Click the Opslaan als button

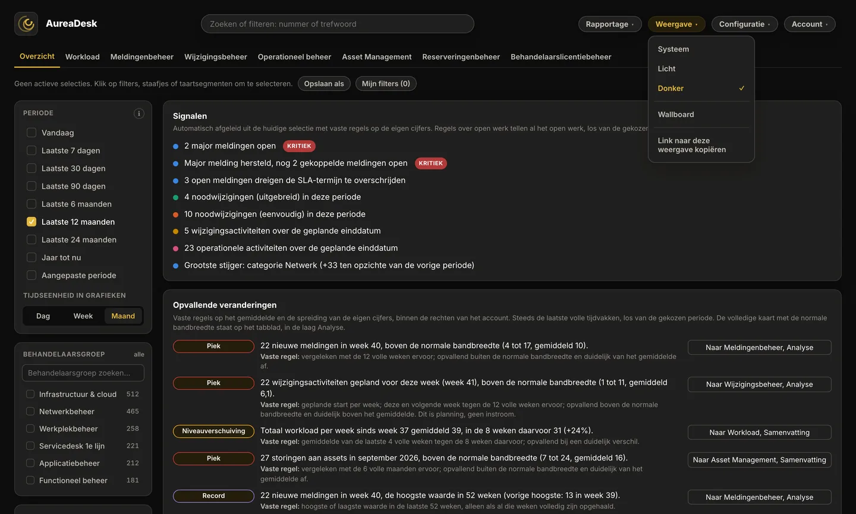pos(324,84)
